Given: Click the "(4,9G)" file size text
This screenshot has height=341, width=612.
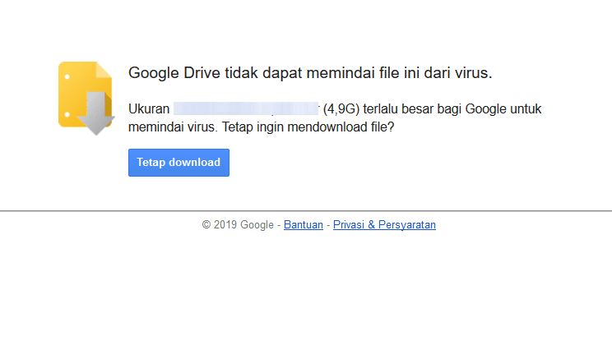Looking at the screenshot, I should [x=341, y=108].
